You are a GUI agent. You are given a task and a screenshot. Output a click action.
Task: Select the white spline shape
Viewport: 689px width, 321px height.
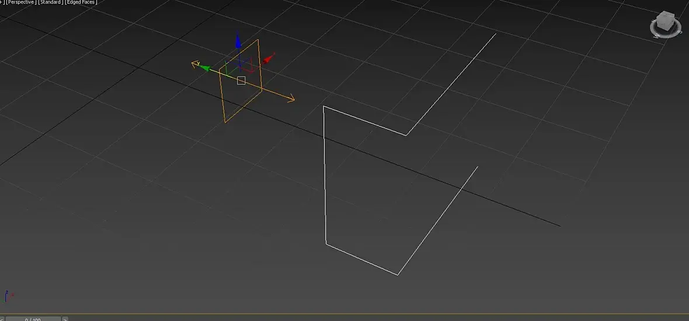point(325,176)
